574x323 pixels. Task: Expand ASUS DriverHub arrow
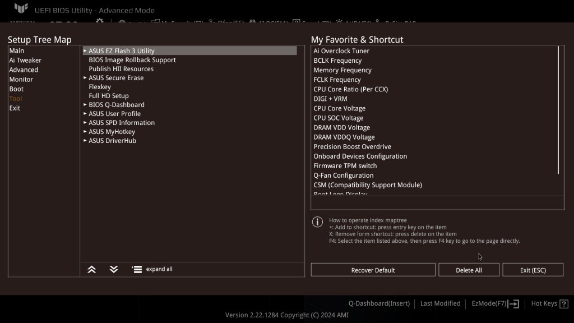(85, 140)
